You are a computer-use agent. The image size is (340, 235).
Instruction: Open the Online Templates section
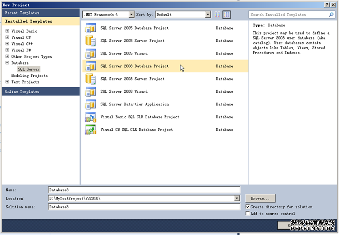tap(22, 92)
